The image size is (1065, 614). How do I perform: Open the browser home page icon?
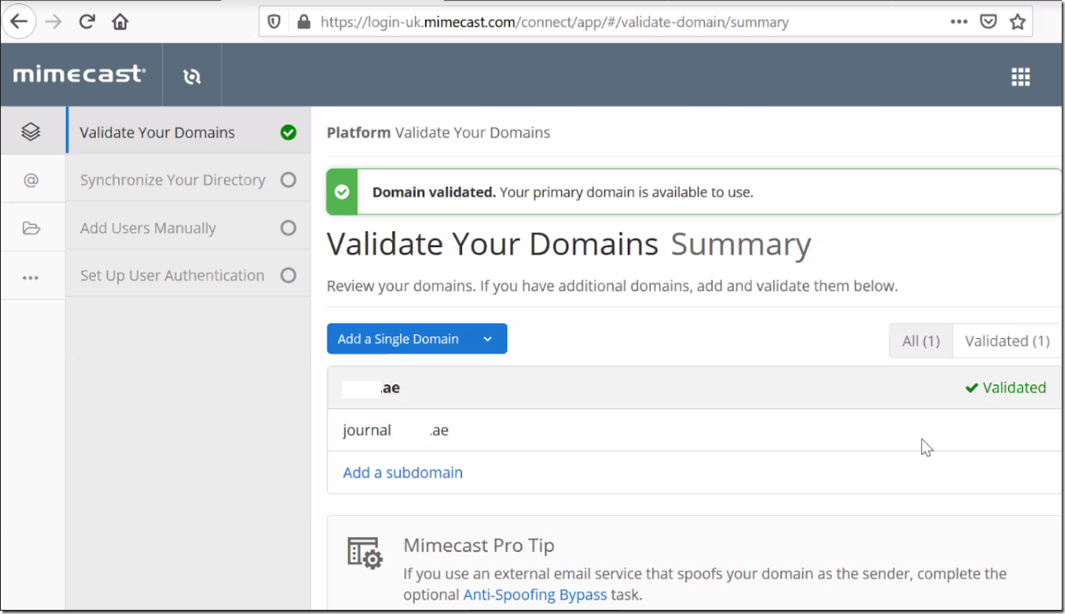[120, 21]
